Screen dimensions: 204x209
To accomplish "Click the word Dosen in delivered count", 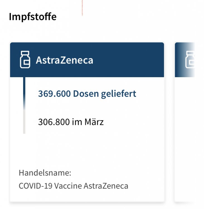I will [86, 94].
